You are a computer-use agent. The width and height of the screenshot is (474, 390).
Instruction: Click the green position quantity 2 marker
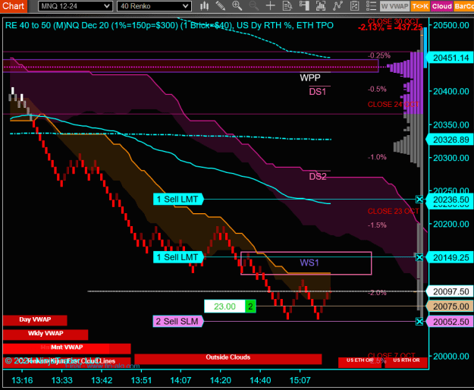coord(250,307)
